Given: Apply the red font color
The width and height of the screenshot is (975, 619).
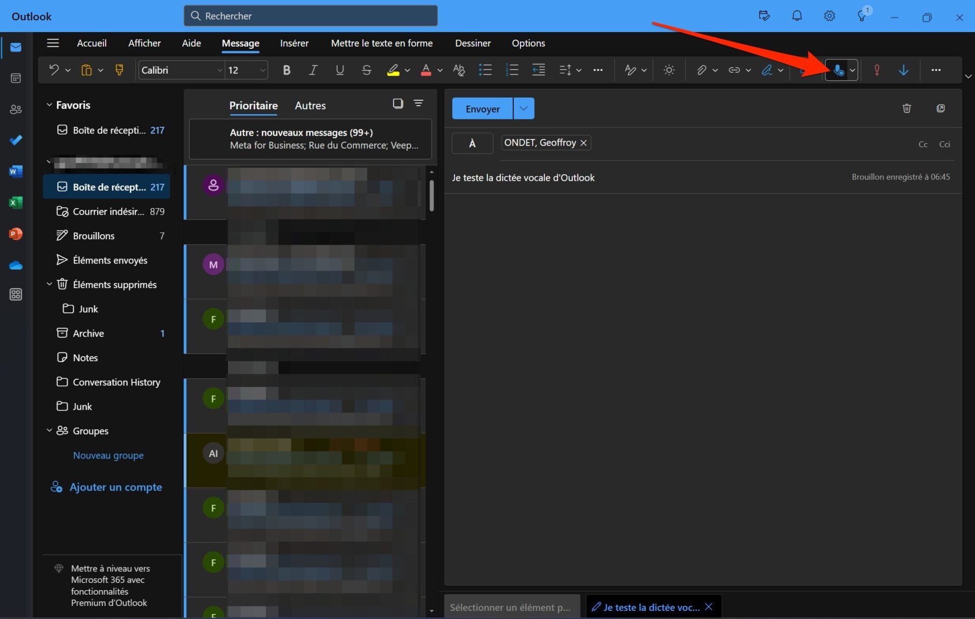Looking at the screenshot, I should (426, 70).
